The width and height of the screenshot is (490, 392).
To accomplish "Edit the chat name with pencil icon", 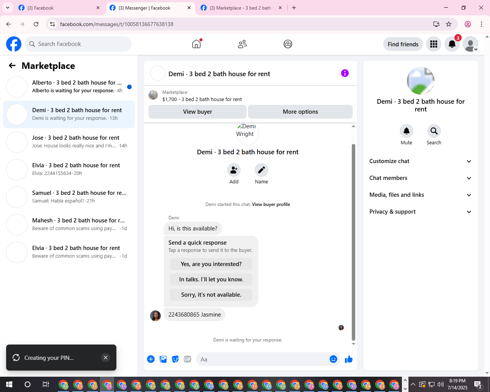I will point(261,170).
